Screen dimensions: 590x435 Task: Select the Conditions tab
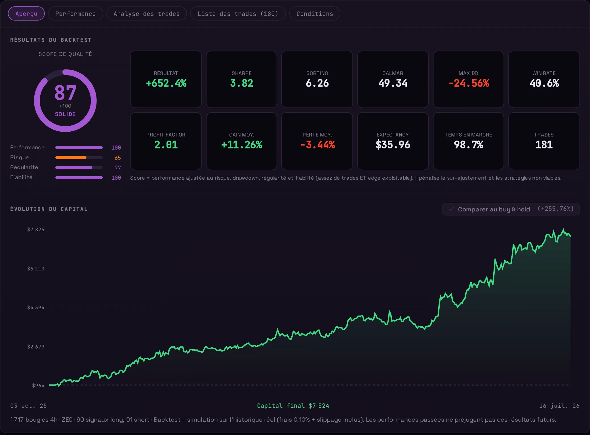[315, 14]
